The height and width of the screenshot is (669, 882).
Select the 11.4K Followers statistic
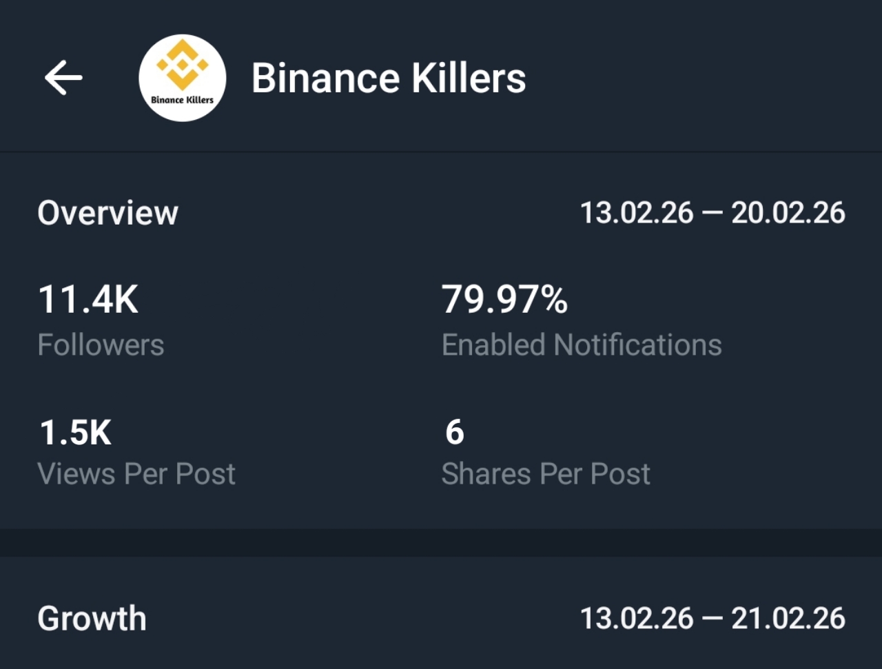click(x=88, y=299)
